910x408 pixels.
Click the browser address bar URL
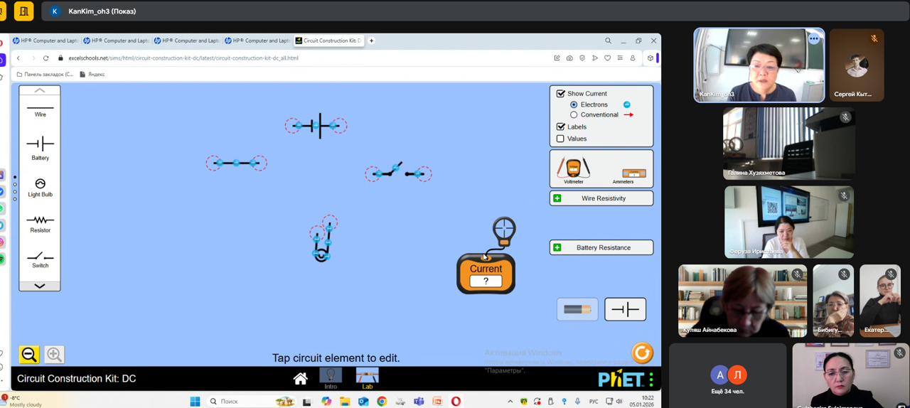(183, 58)
